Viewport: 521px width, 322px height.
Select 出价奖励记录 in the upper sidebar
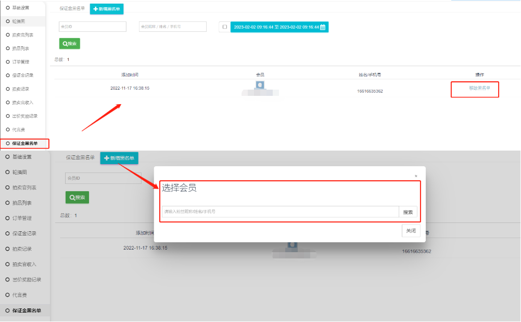(x=24, y=116)
